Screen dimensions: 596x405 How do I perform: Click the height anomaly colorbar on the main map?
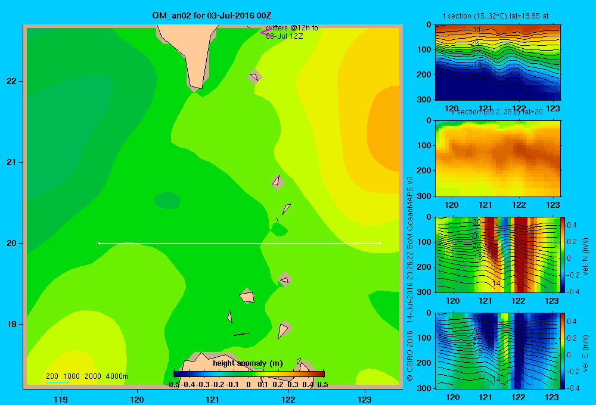[x=249, y=374]
